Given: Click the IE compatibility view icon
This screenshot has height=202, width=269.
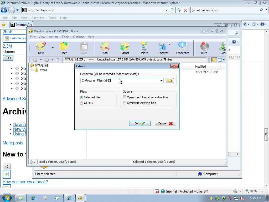Looking at the screenshot, I should click(x=172, y=10).
